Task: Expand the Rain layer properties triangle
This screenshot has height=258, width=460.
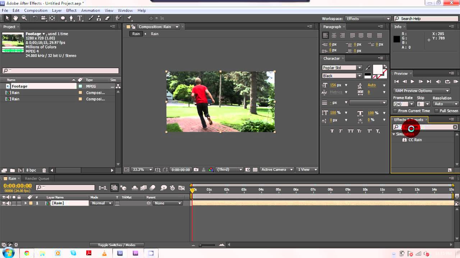Action: pyautogui.click(x=26, y=203)
